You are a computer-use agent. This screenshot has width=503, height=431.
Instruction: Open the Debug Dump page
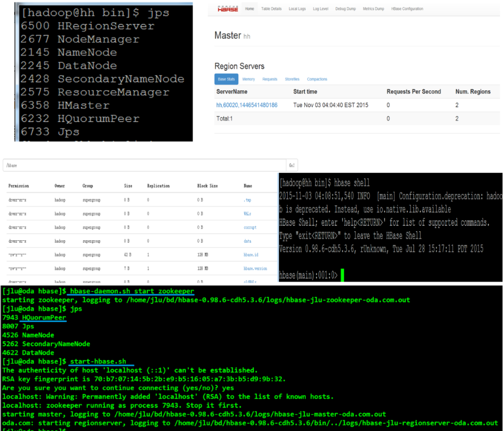point(345,9)
